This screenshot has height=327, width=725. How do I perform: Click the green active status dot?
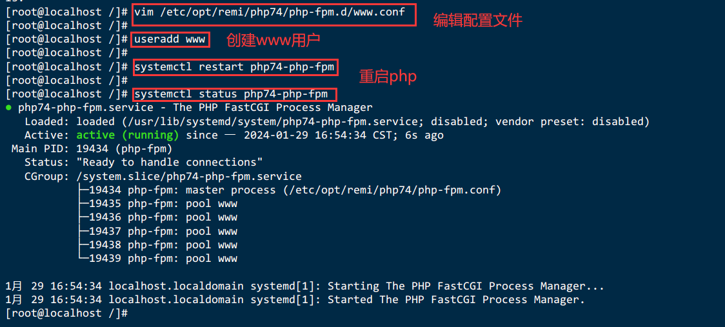coord(9,109)
